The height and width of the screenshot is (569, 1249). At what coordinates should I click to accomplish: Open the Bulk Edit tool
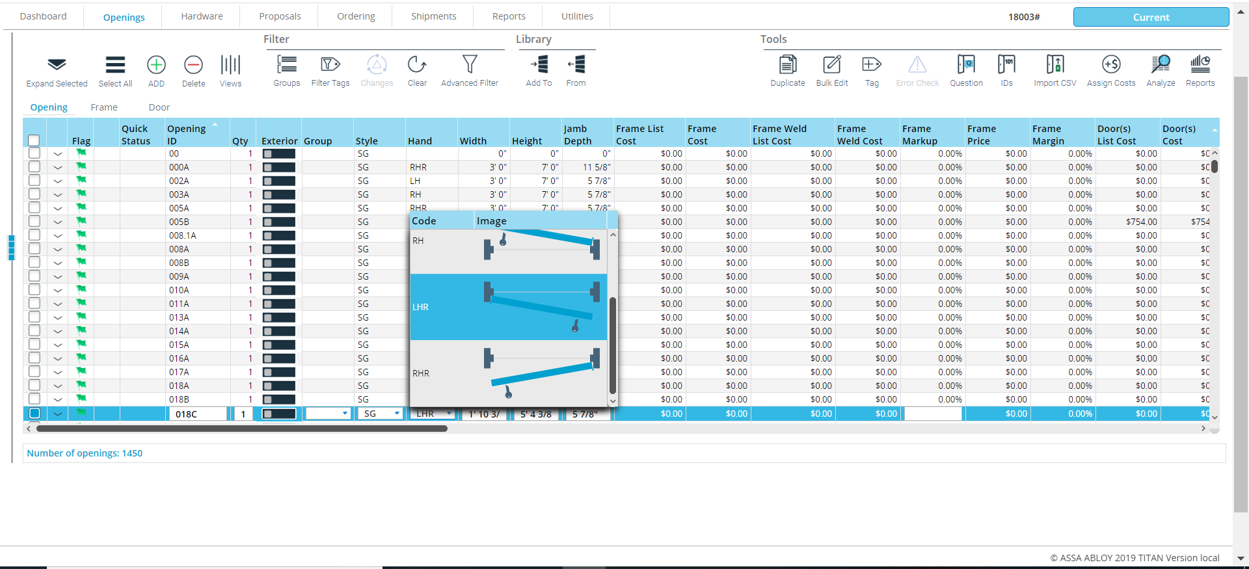pos(831,65)
